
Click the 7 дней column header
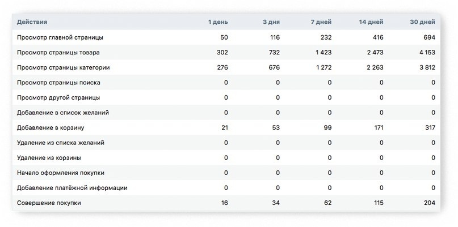coord(321,22)
